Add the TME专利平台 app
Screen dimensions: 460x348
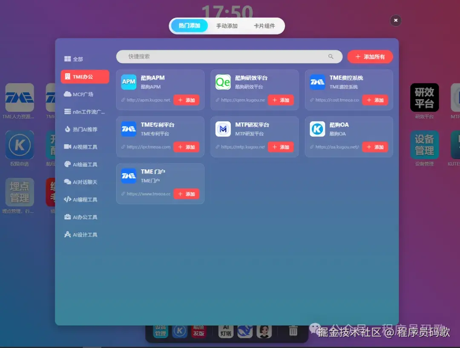(x=186, y=147)
